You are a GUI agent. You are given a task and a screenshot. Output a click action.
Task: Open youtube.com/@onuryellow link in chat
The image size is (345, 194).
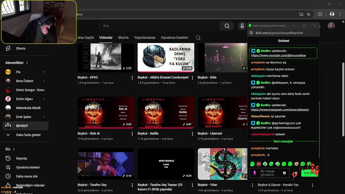pyautogui.click(x=278, y=56)
